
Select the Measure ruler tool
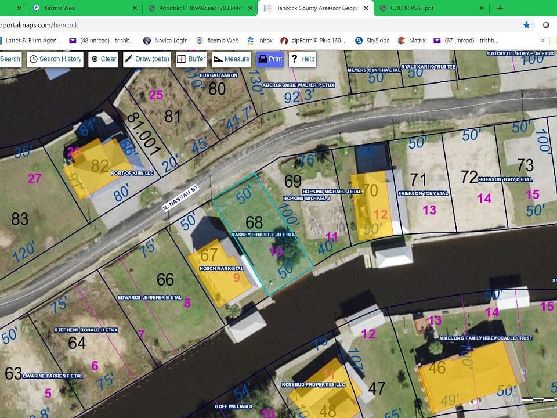pyautogui.click(x=232, y=59)
